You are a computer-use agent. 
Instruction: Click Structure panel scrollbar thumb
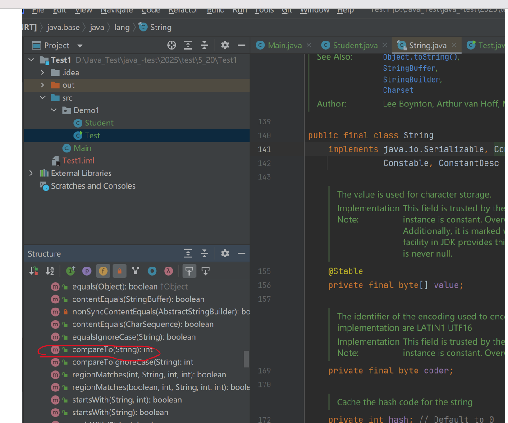[x=246, y=359]
